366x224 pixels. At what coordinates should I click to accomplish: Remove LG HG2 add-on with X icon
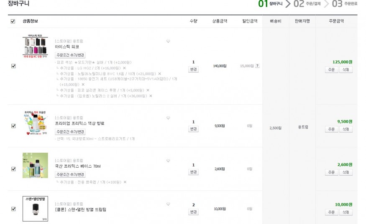(x=124, y=68)
